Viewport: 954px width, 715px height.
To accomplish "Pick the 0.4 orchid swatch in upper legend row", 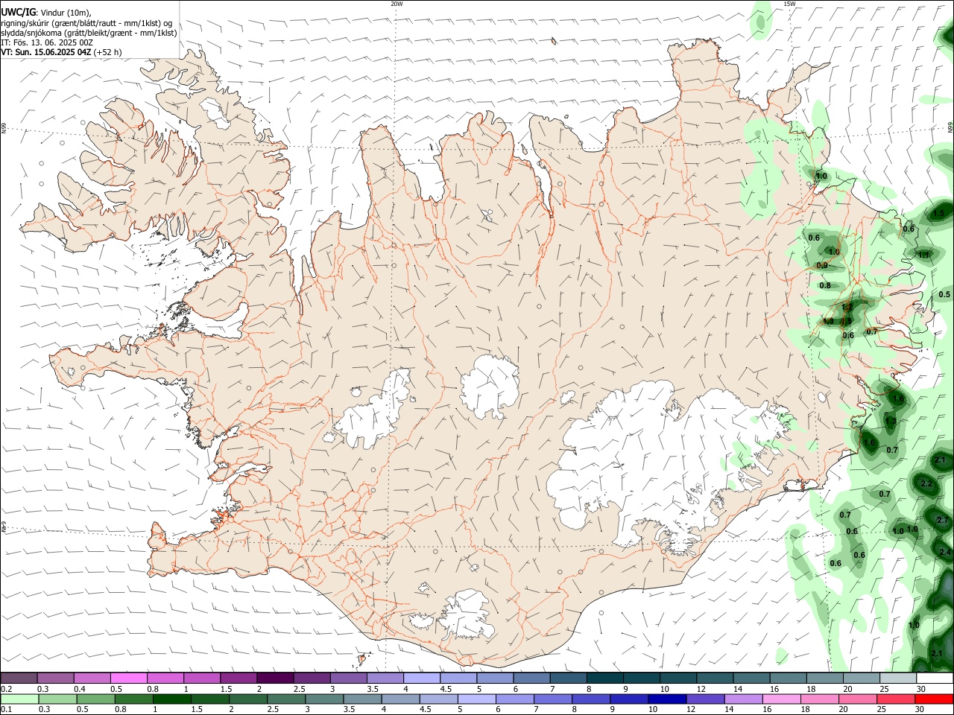I will click(92, 678).
